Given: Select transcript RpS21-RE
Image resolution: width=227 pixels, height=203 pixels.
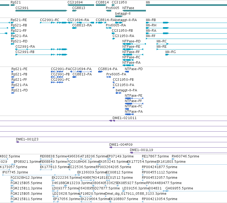Looking at the screenshot, I should [19, 20].
